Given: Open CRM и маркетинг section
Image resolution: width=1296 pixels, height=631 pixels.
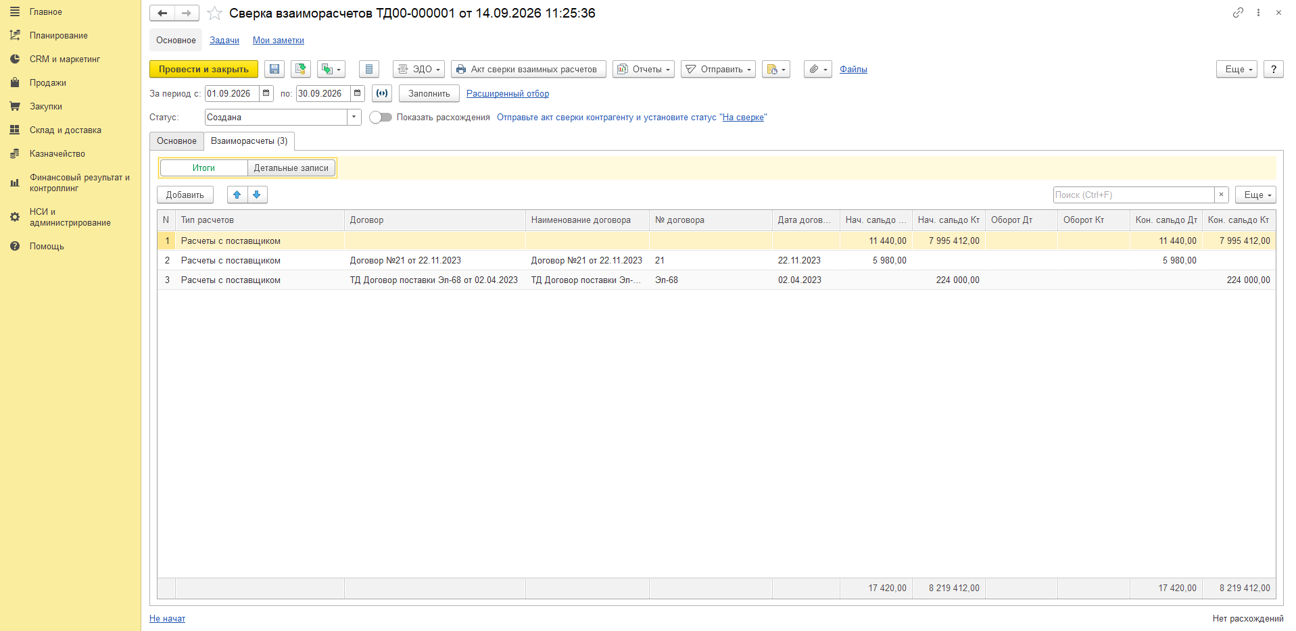Looking at the screenshot, I should click(x=65, y=59).
